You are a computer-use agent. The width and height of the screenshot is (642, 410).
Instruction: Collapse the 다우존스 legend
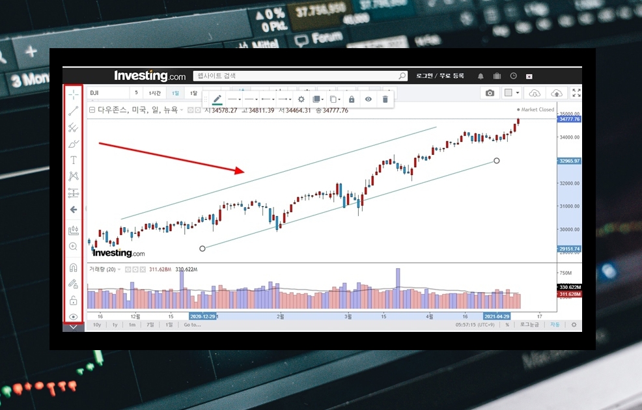[92, 110]
